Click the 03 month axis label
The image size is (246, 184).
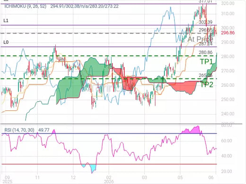[144, 177]
